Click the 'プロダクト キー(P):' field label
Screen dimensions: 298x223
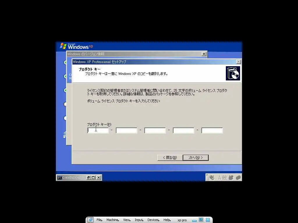point(99,124)
